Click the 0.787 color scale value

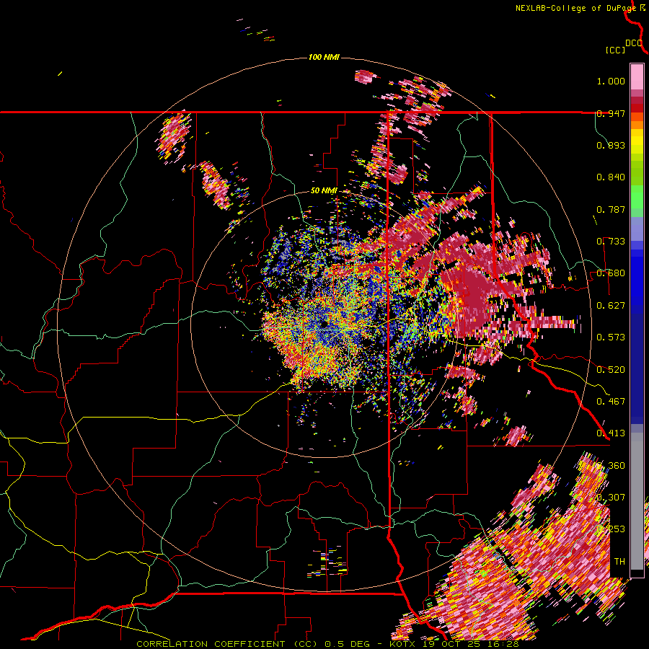[611, 209]
